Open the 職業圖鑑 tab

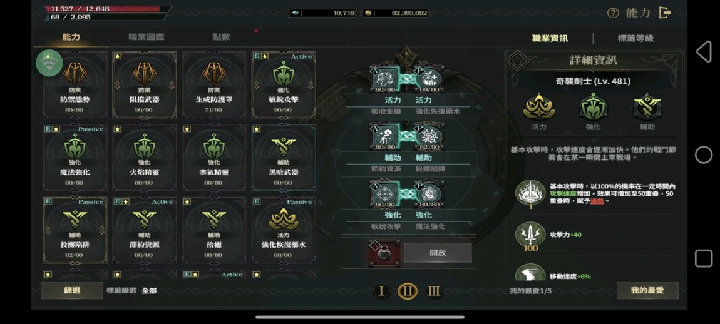(146, 37)
